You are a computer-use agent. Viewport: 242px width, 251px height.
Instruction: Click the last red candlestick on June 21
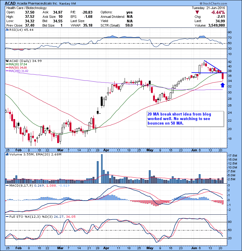click(223, 76)
